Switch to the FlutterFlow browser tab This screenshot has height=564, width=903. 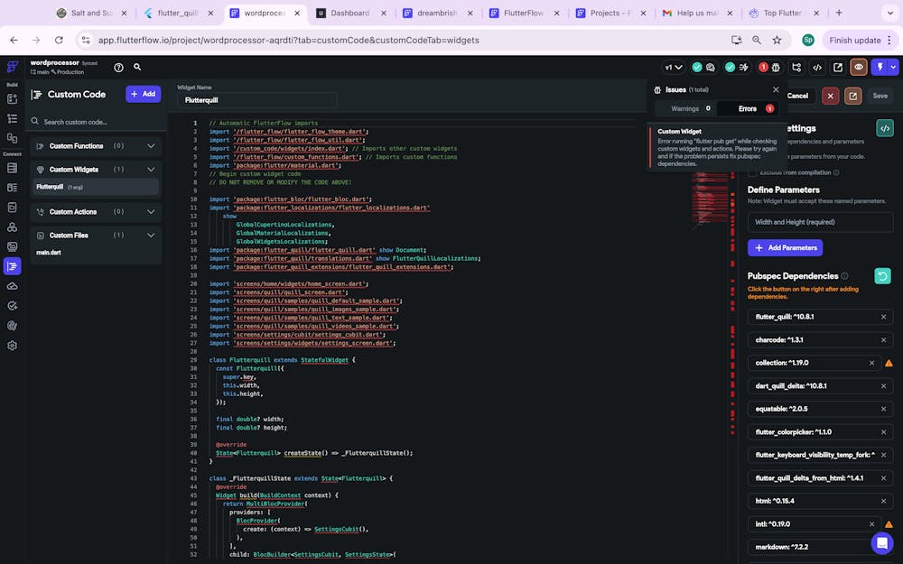(523, 13)
